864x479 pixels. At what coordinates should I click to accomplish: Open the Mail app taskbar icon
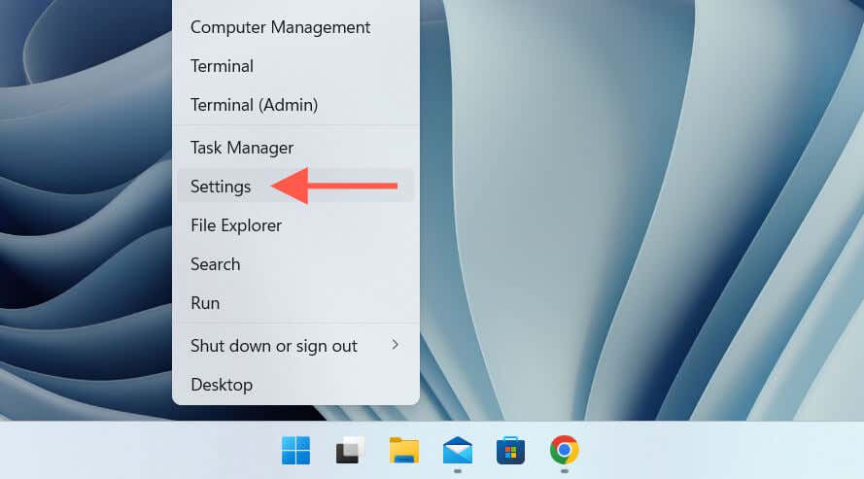[x=458, y=450]
